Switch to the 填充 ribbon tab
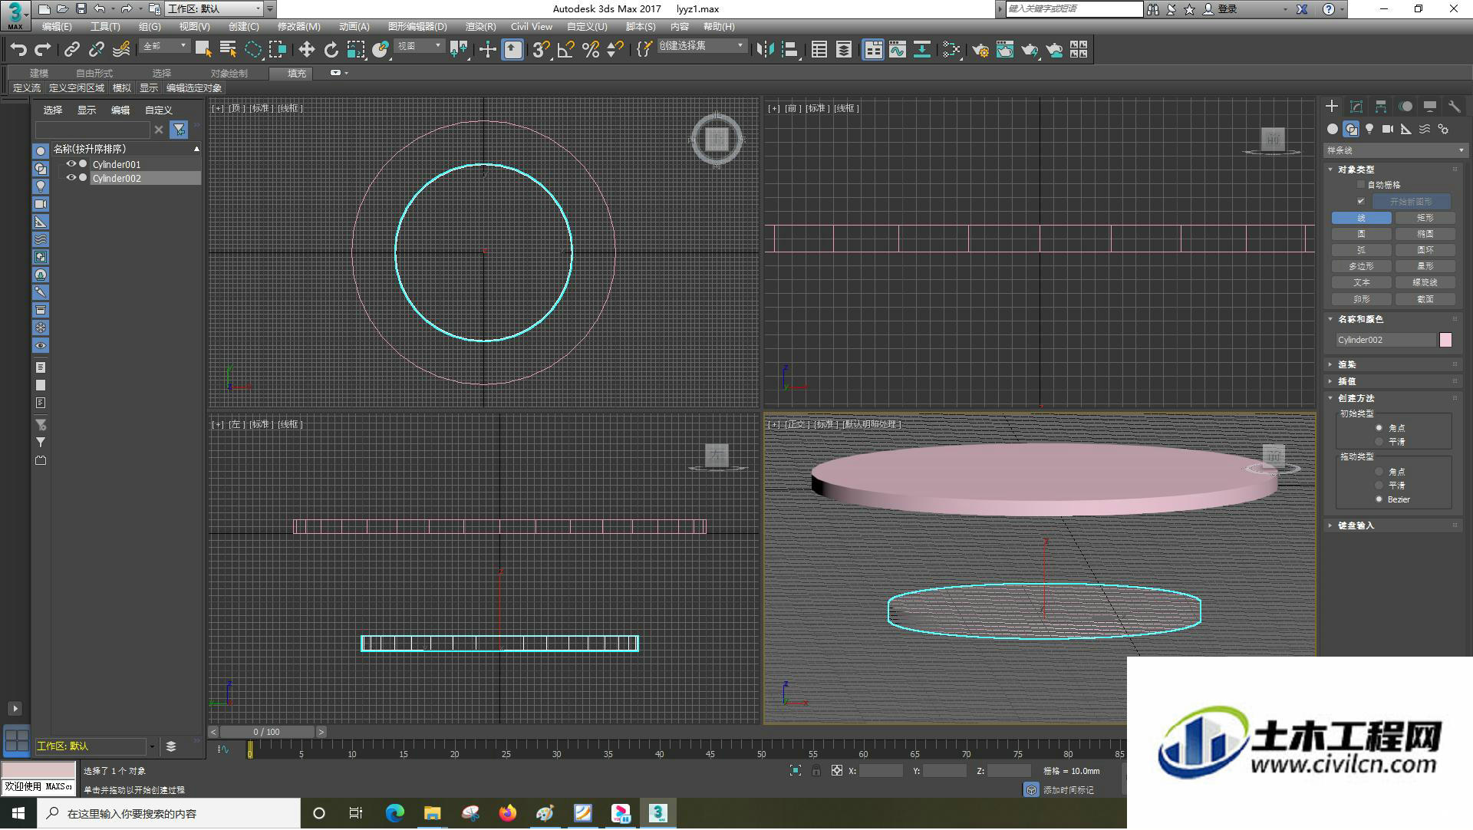This screenshot has width=1473, height=830. pyautogui.click(x=297, y=74)
